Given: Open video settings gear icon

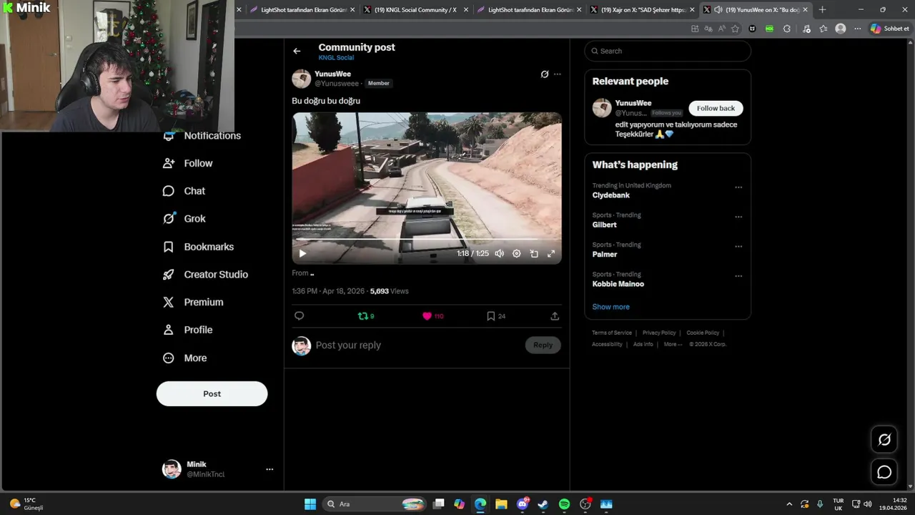Looking at the screenshot, I should click(x=517, y=253).
